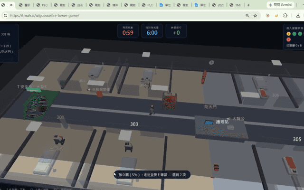Click the blue 6:00 timer panel
This screenshot has width=304, height=190.
click(x=152, y=31)
